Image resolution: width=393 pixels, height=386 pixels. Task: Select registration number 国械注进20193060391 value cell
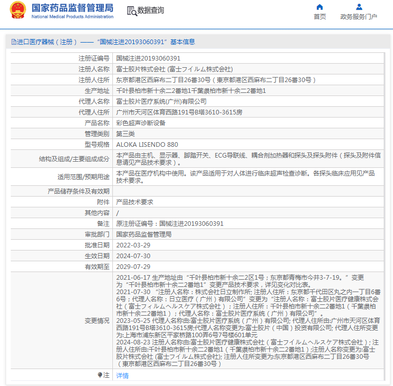tap(148, 59)
